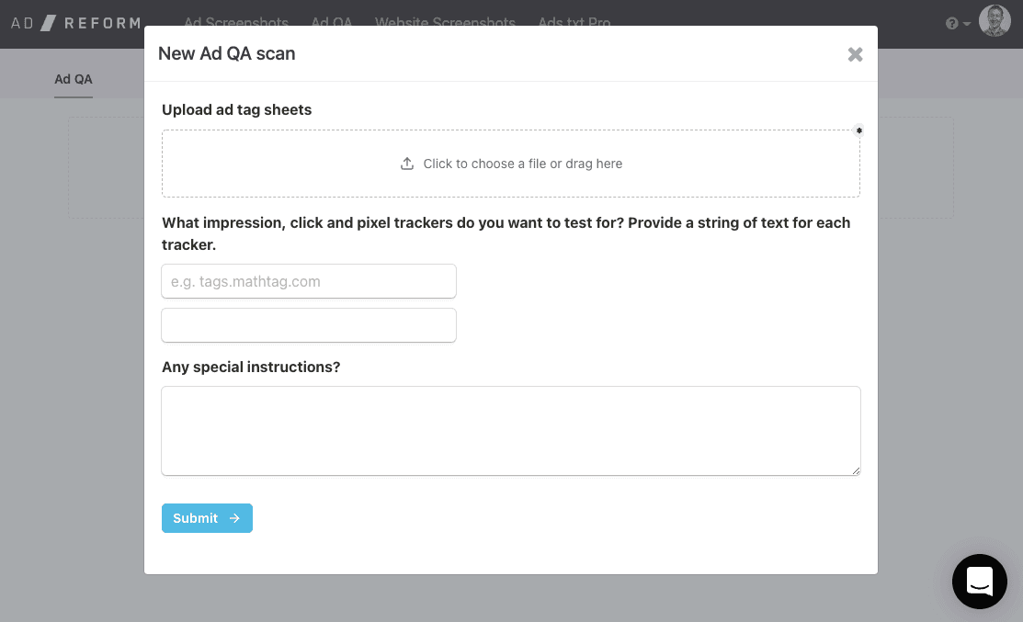Open the Website Screenshots page
The height and width of the screenshot is (622, 1023).
coord(445,23)
